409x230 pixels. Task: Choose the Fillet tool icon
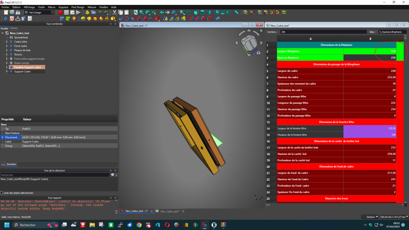point(191,18)
